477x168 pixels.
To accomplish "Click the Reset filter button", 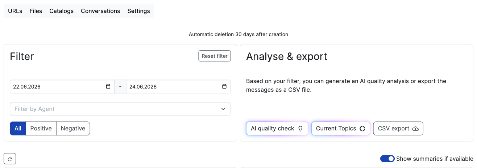I will (215, 56).
